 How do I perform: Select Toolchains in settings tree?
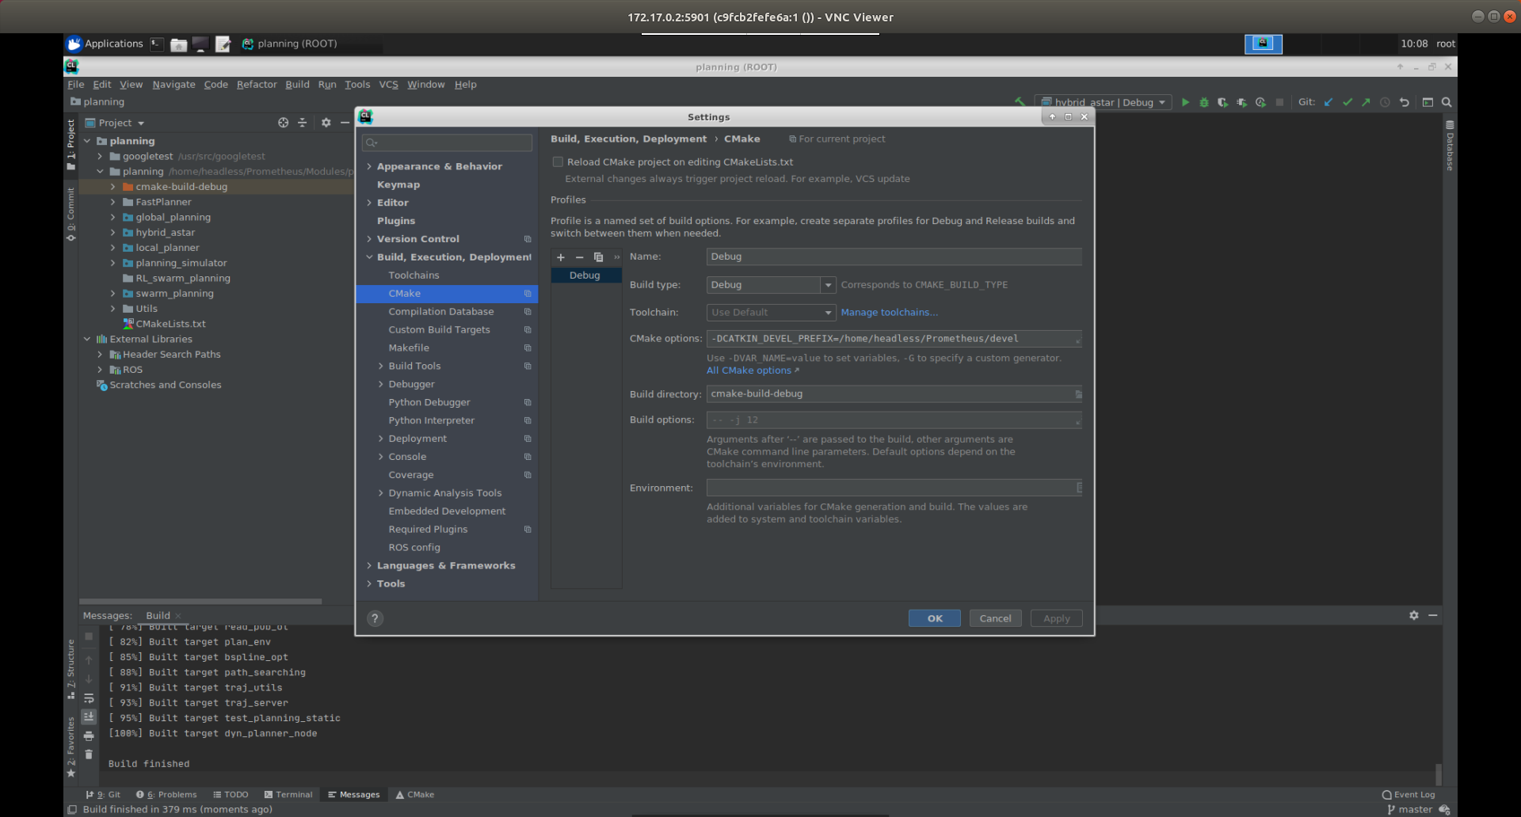point(414,275)
